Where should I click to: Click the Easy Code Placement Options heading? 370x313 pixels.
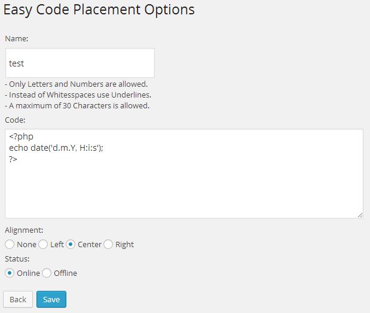click(99, 10)
